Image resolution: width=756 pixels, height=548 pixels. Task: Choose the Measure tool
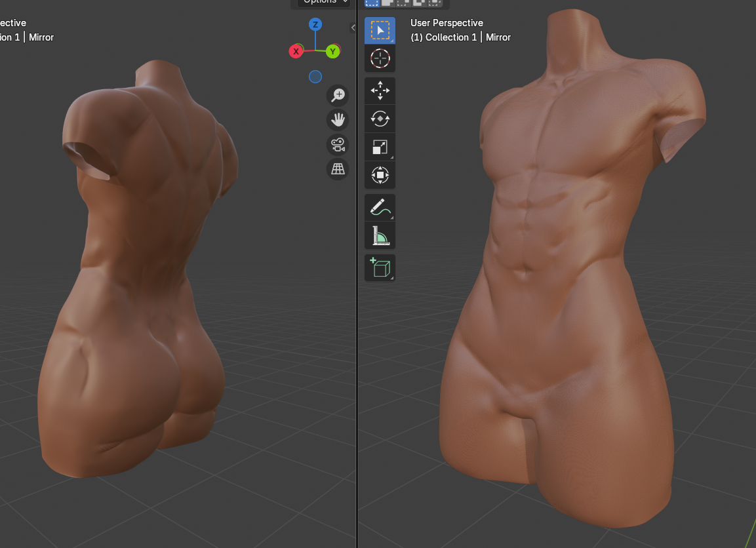coord(380,236)
